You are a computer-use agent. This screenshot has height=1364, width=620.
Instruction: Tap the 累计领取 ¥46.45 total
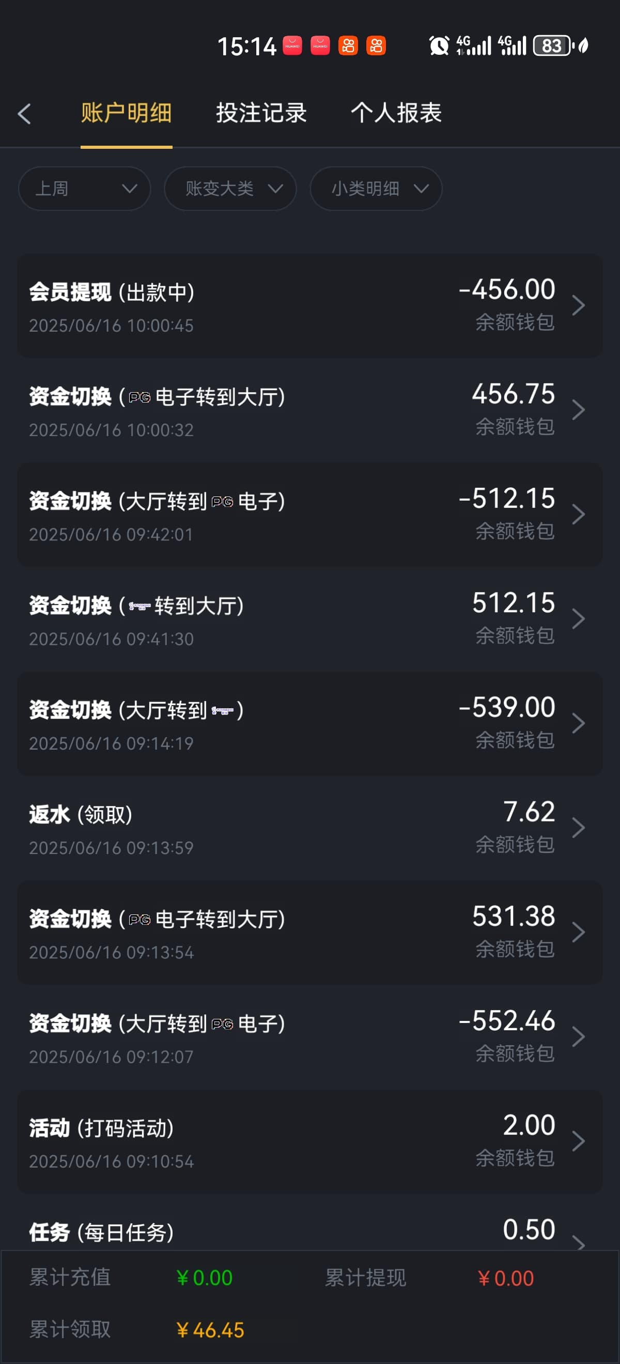(210, 1329)
